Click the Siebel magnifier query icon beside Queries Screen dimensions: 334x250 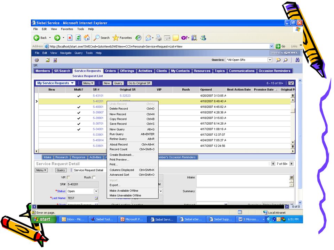[285, 60]
